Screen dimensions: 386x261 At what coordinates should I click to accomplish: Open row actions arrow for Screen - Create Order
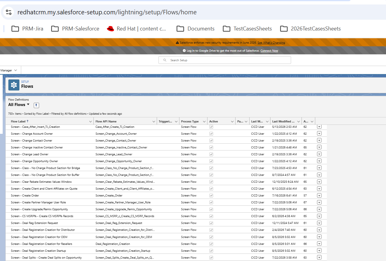(x=319, y=196)
